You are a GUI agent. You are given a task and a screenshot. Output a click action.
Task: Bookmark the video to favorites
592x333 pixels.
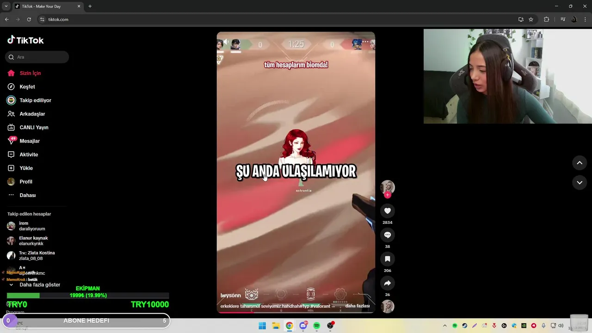(x=388, y=259)
